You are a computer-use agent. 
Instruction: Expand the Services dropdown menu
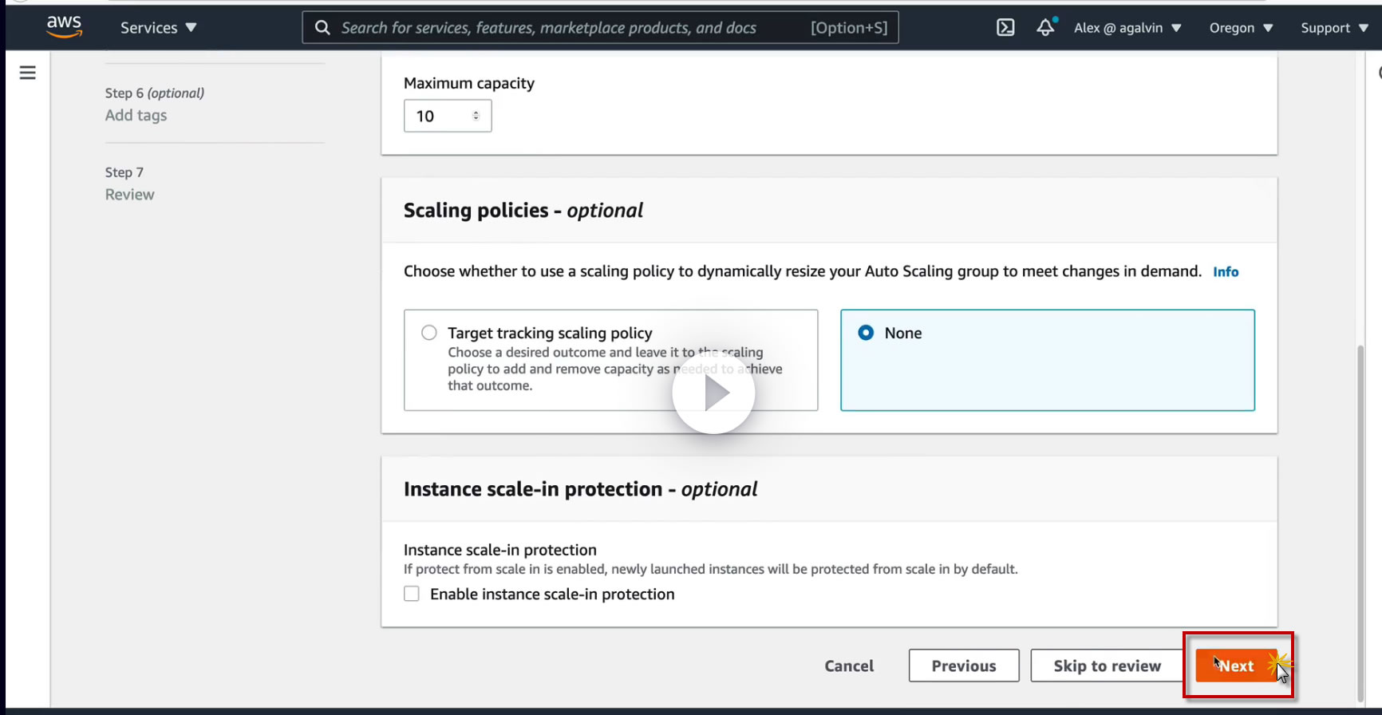pyautogui.click(x=158, y=28)
